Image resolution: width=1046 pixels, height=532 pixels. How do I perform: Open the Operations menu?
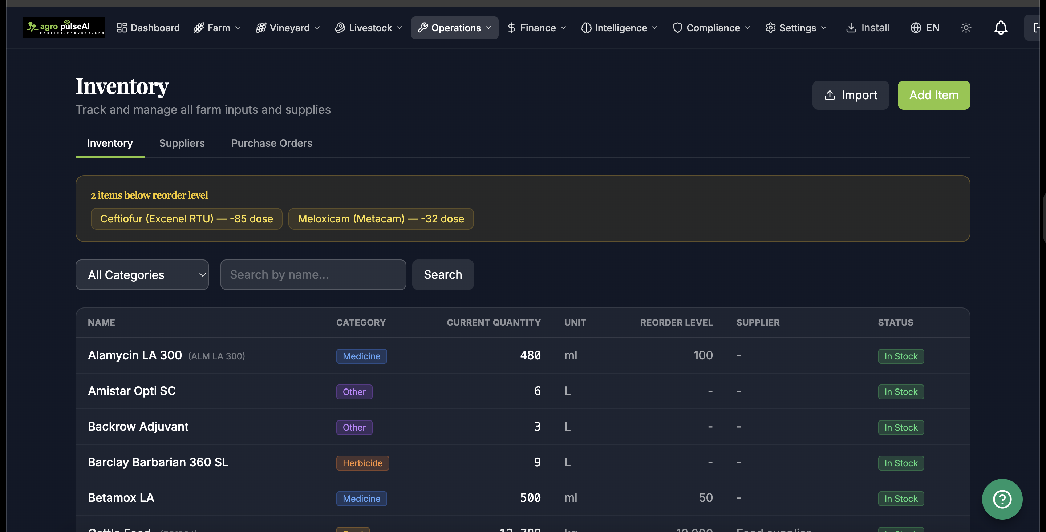point(455,28)
